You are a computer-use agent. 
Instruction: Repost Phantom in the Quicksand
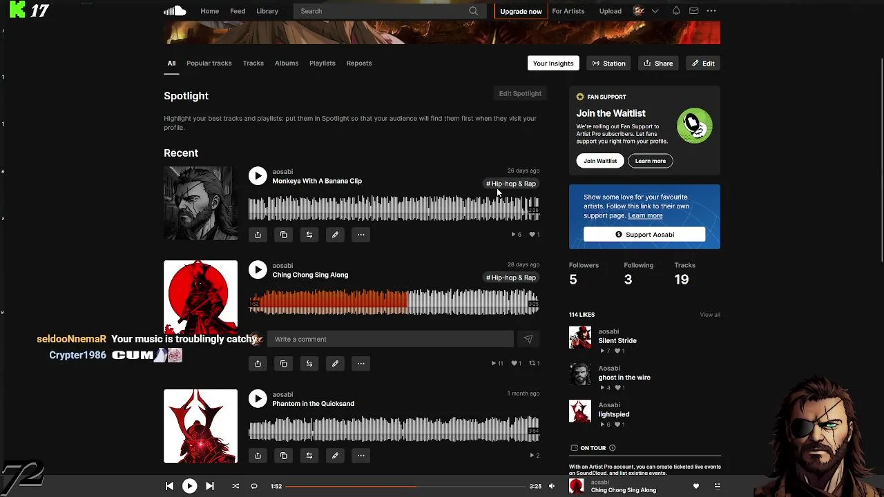pyautogui.click(x=309, y=456)
